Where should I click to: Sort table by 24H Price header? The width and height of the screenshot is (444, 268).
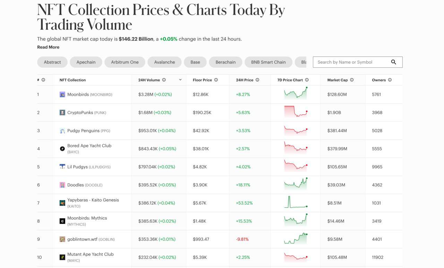coord(245,80)
